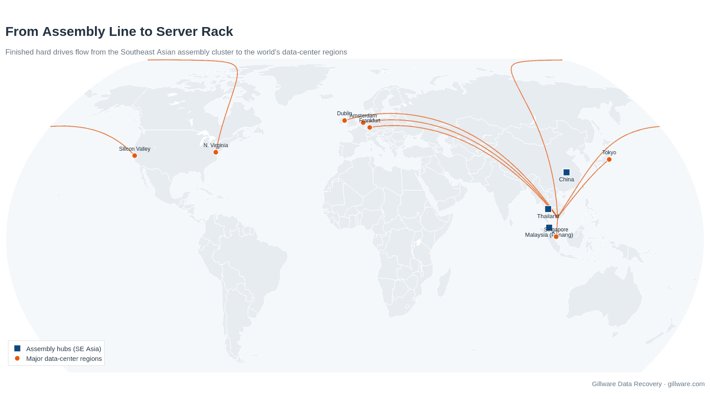
Task: Click the blue square legend symbol
Action: 17,348
